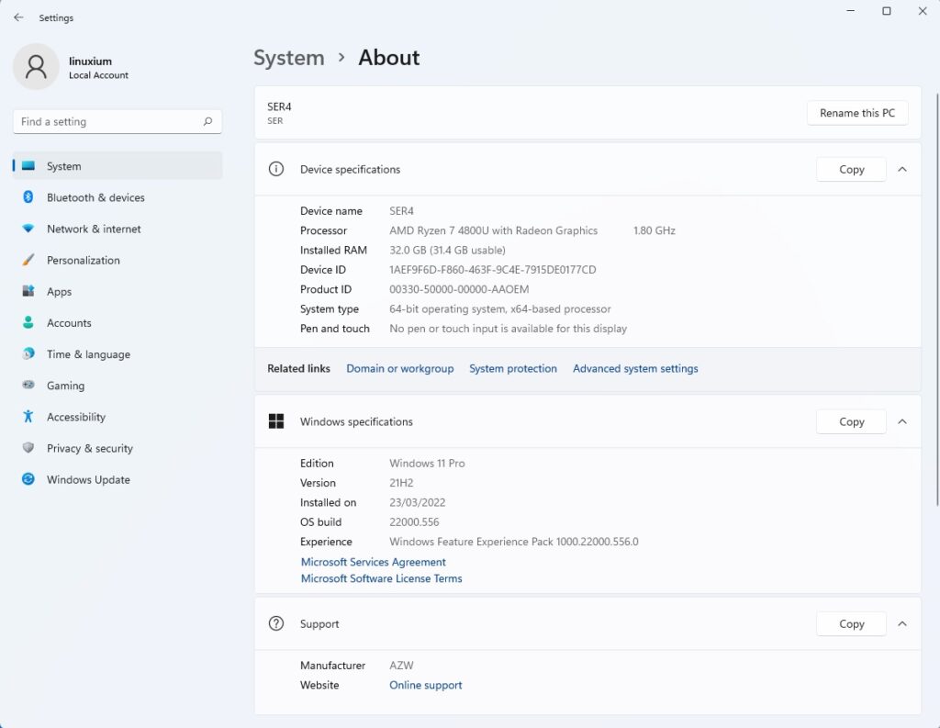Click the Personalization paintbrush icon
This screenshot has width=940, height=728.
(28, 260)
